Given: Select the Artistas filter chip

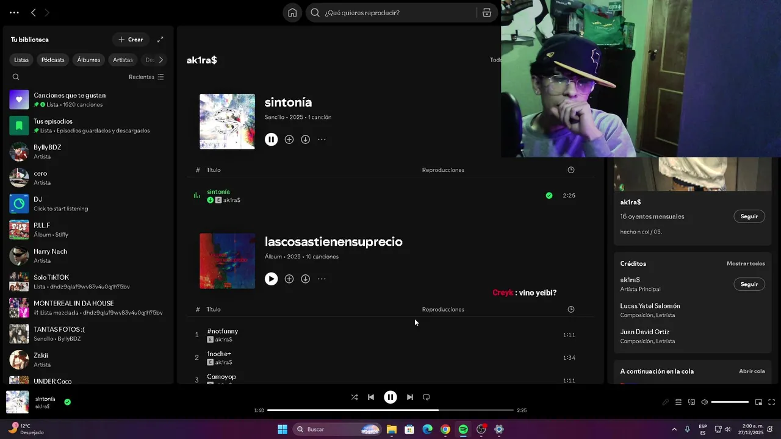Looking at the screenshot, I should coord(123,60).
